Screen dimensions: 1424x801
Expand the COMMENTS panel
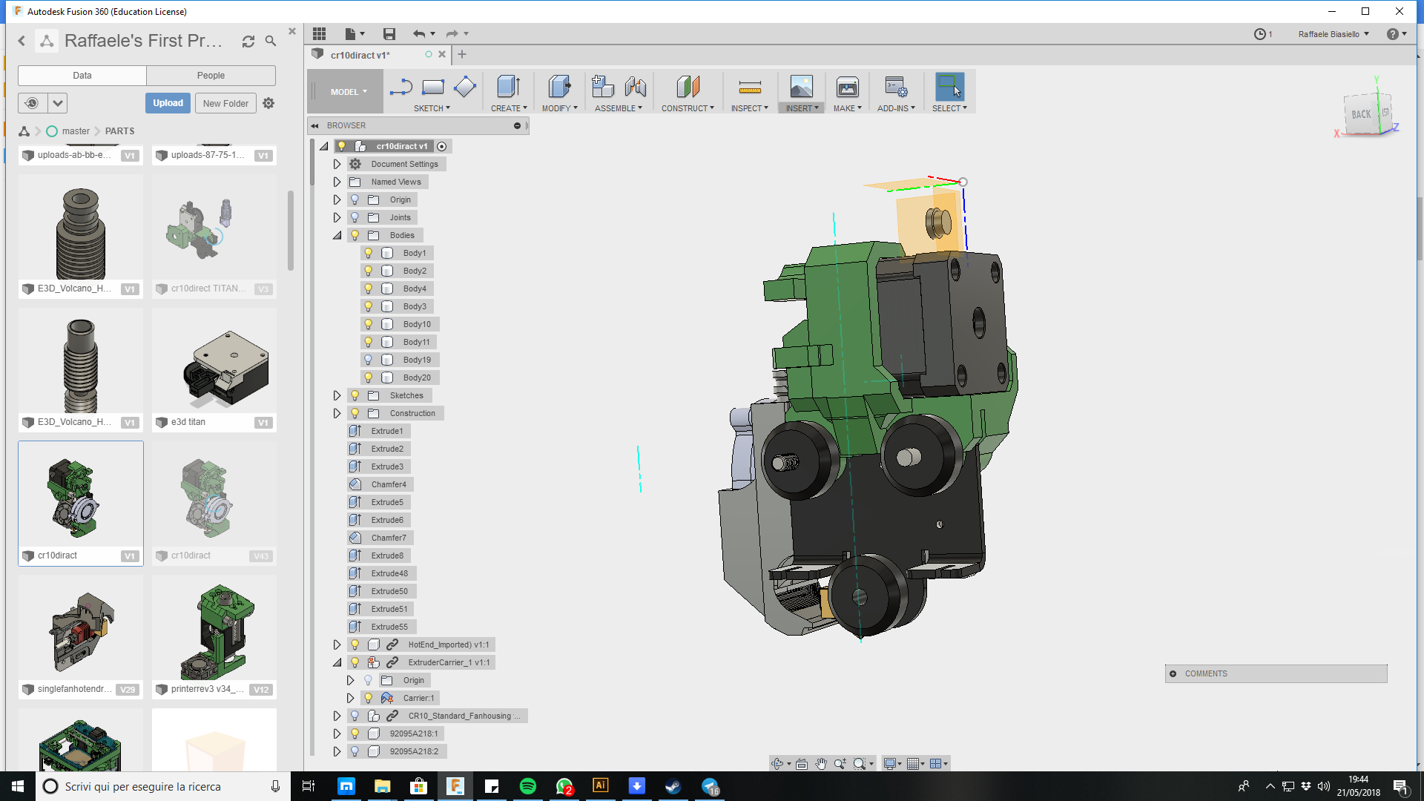point(1173,673)
